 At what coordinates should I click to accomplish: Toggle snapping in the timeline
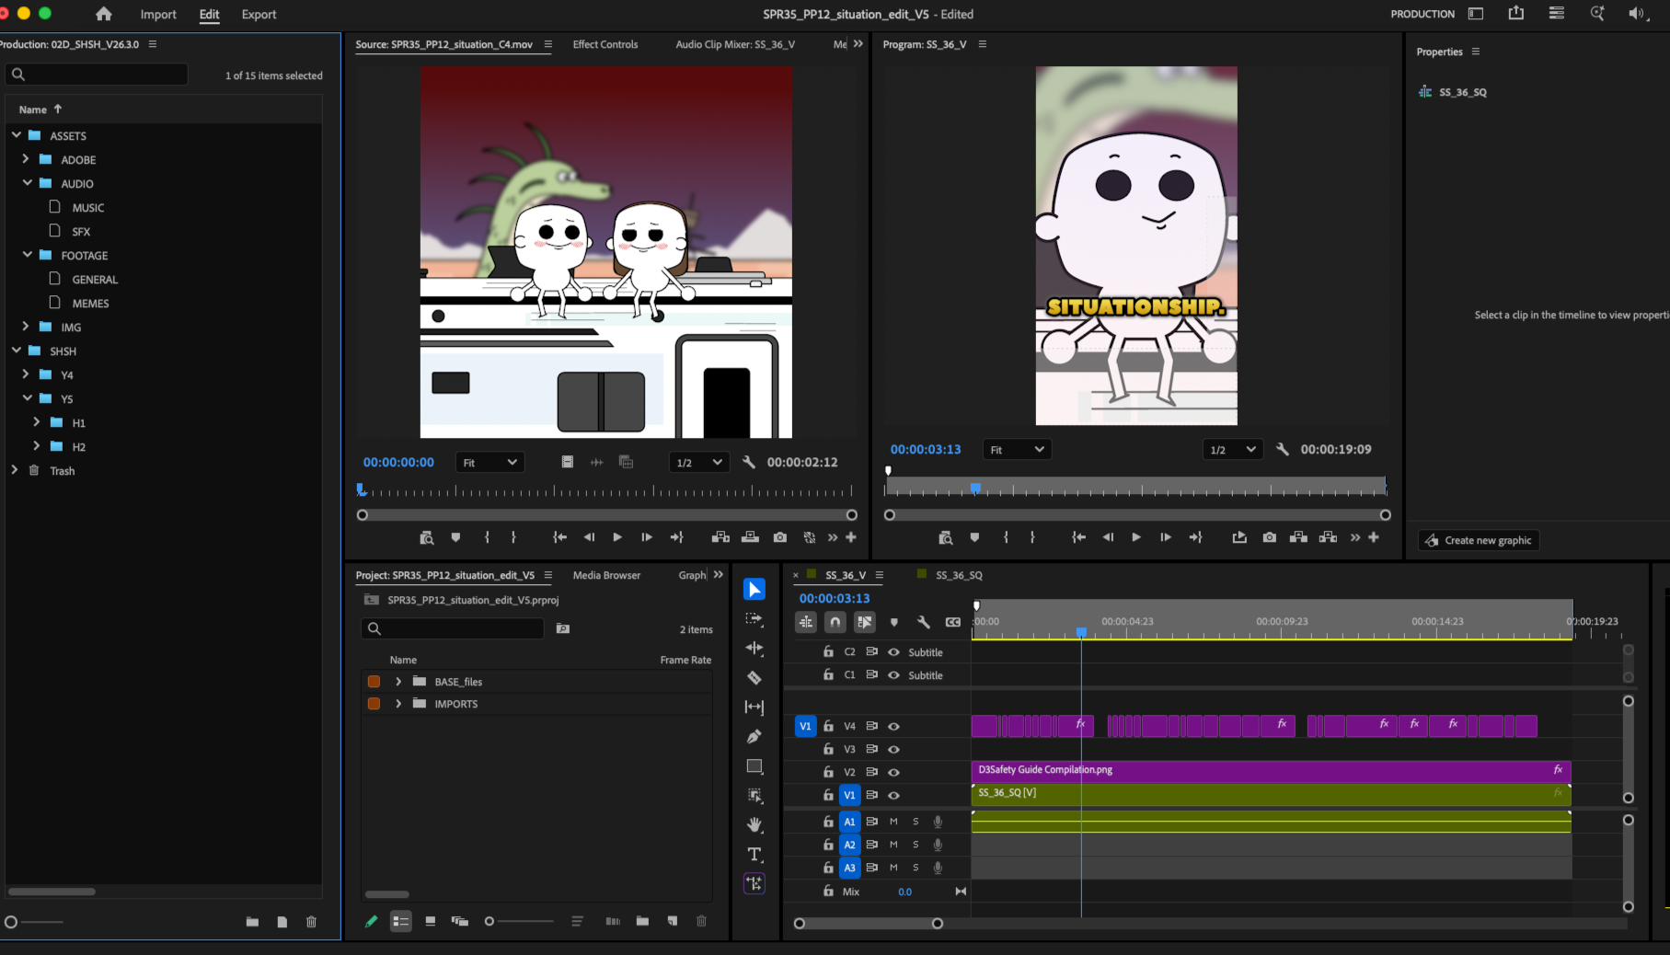[x=835, y=622]
